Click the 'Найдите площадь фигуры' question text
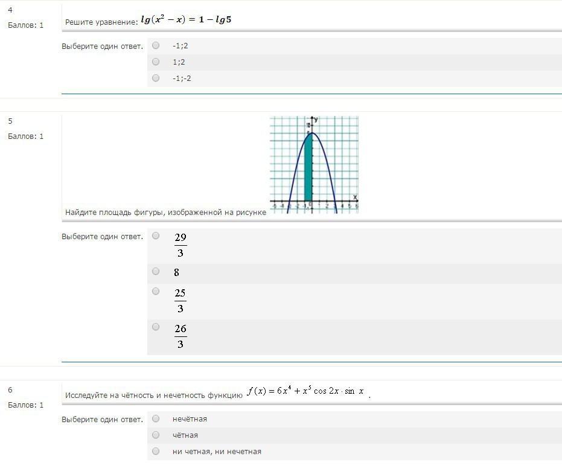The image size is (562, 465). (165, 213)
